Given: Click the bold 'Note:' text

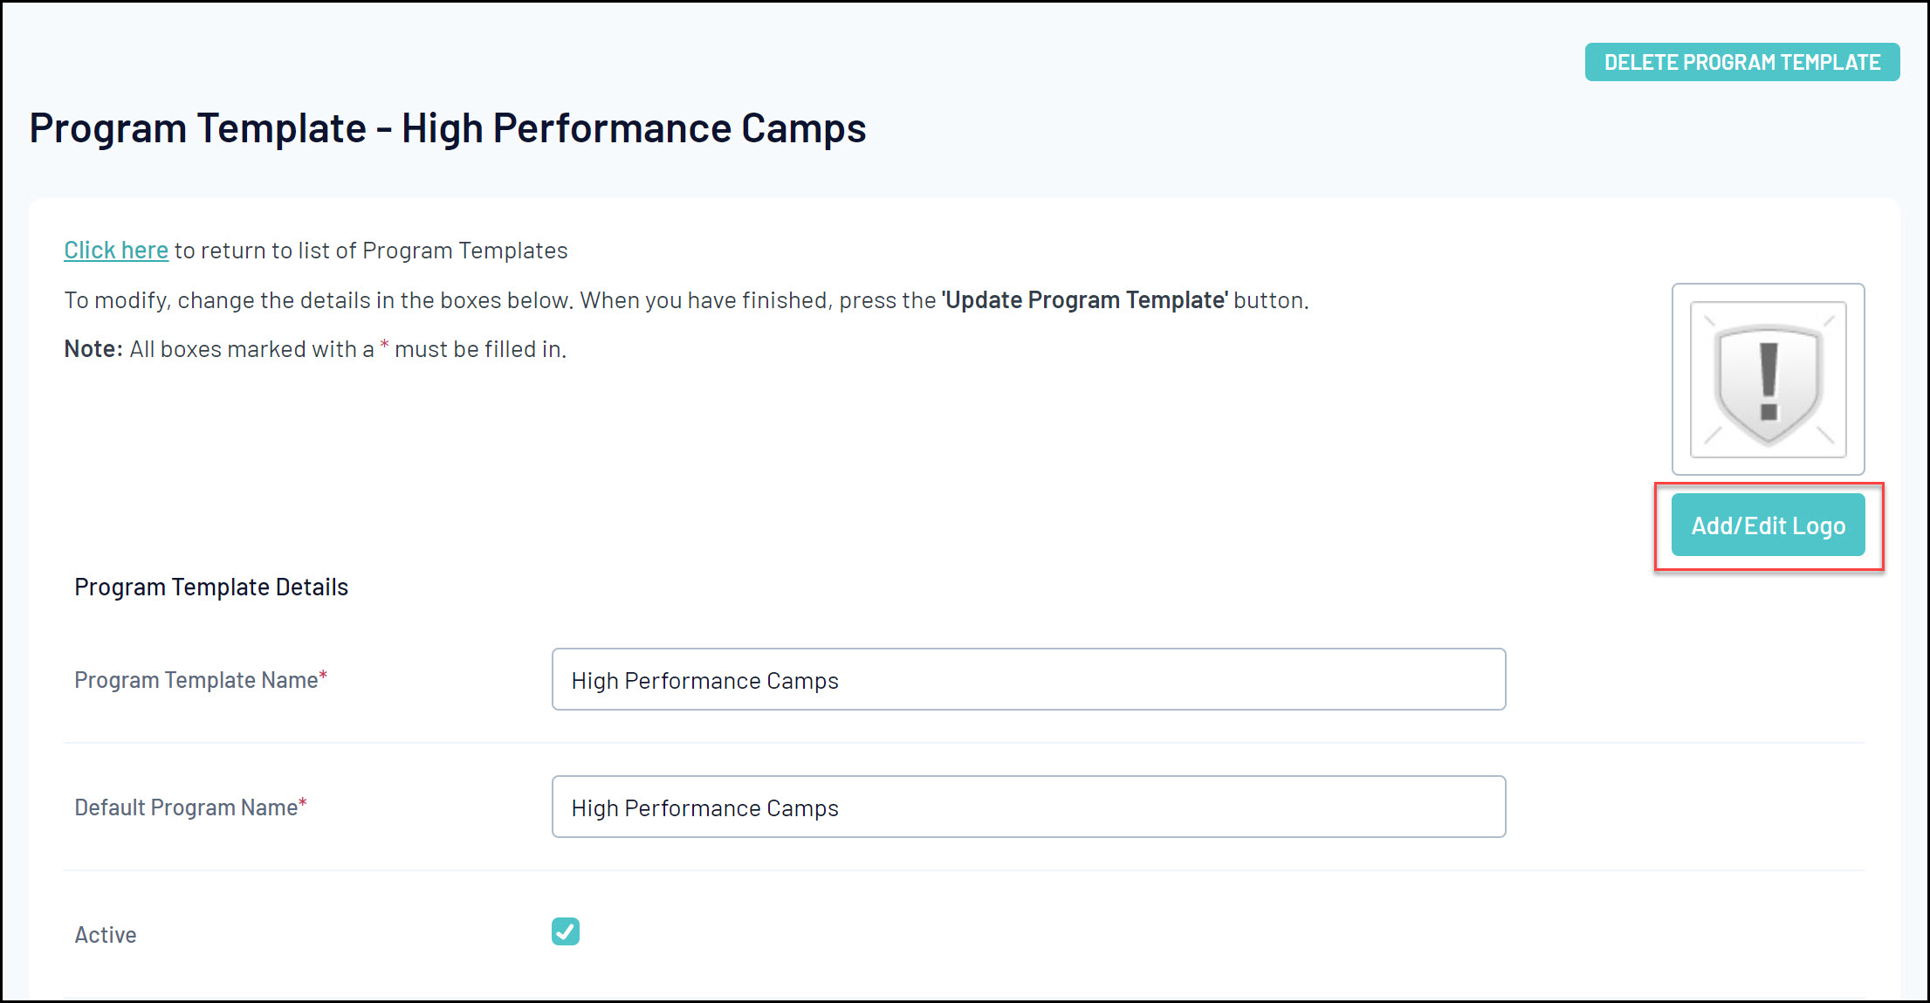Looking at the screenshot, I should click(x=93, y=349).
